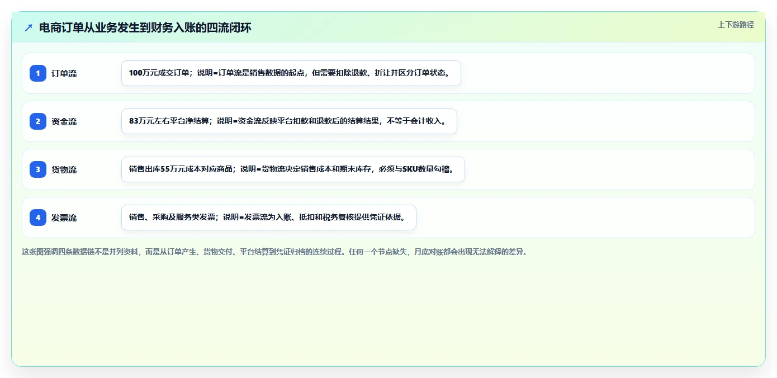Screen dimensions: 777x378
Task: Select step number 1 badge
Action: click(38, 73)
